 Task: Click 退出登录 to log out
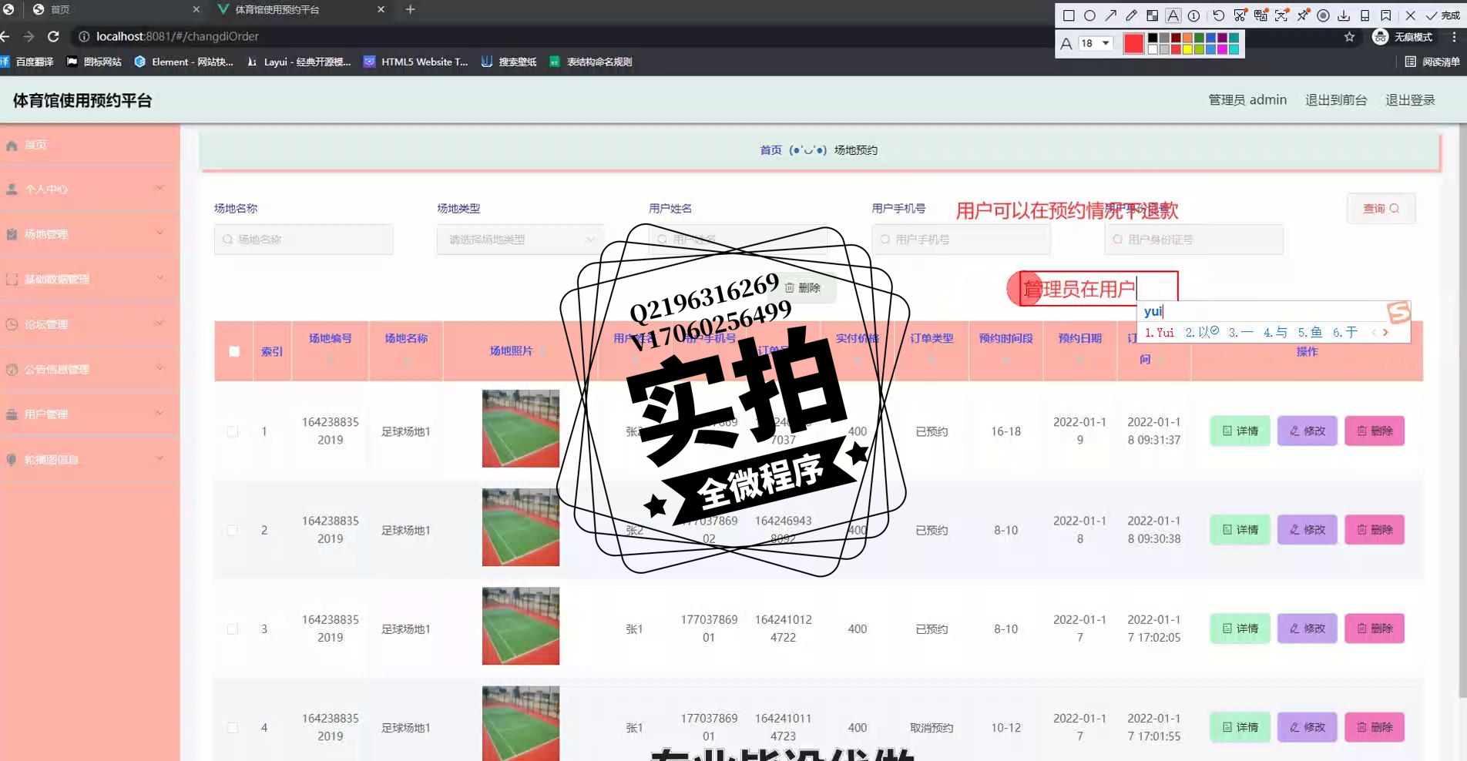(1410, 100)
